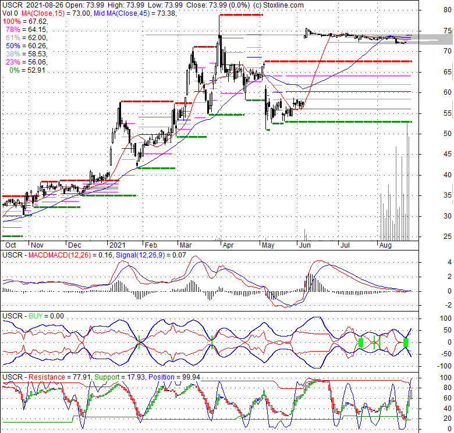The width and height of the screenshot is (454, 433).
Task: Click the '61% = 62.00' Fibonacci level
Action: tap(27, 38)
